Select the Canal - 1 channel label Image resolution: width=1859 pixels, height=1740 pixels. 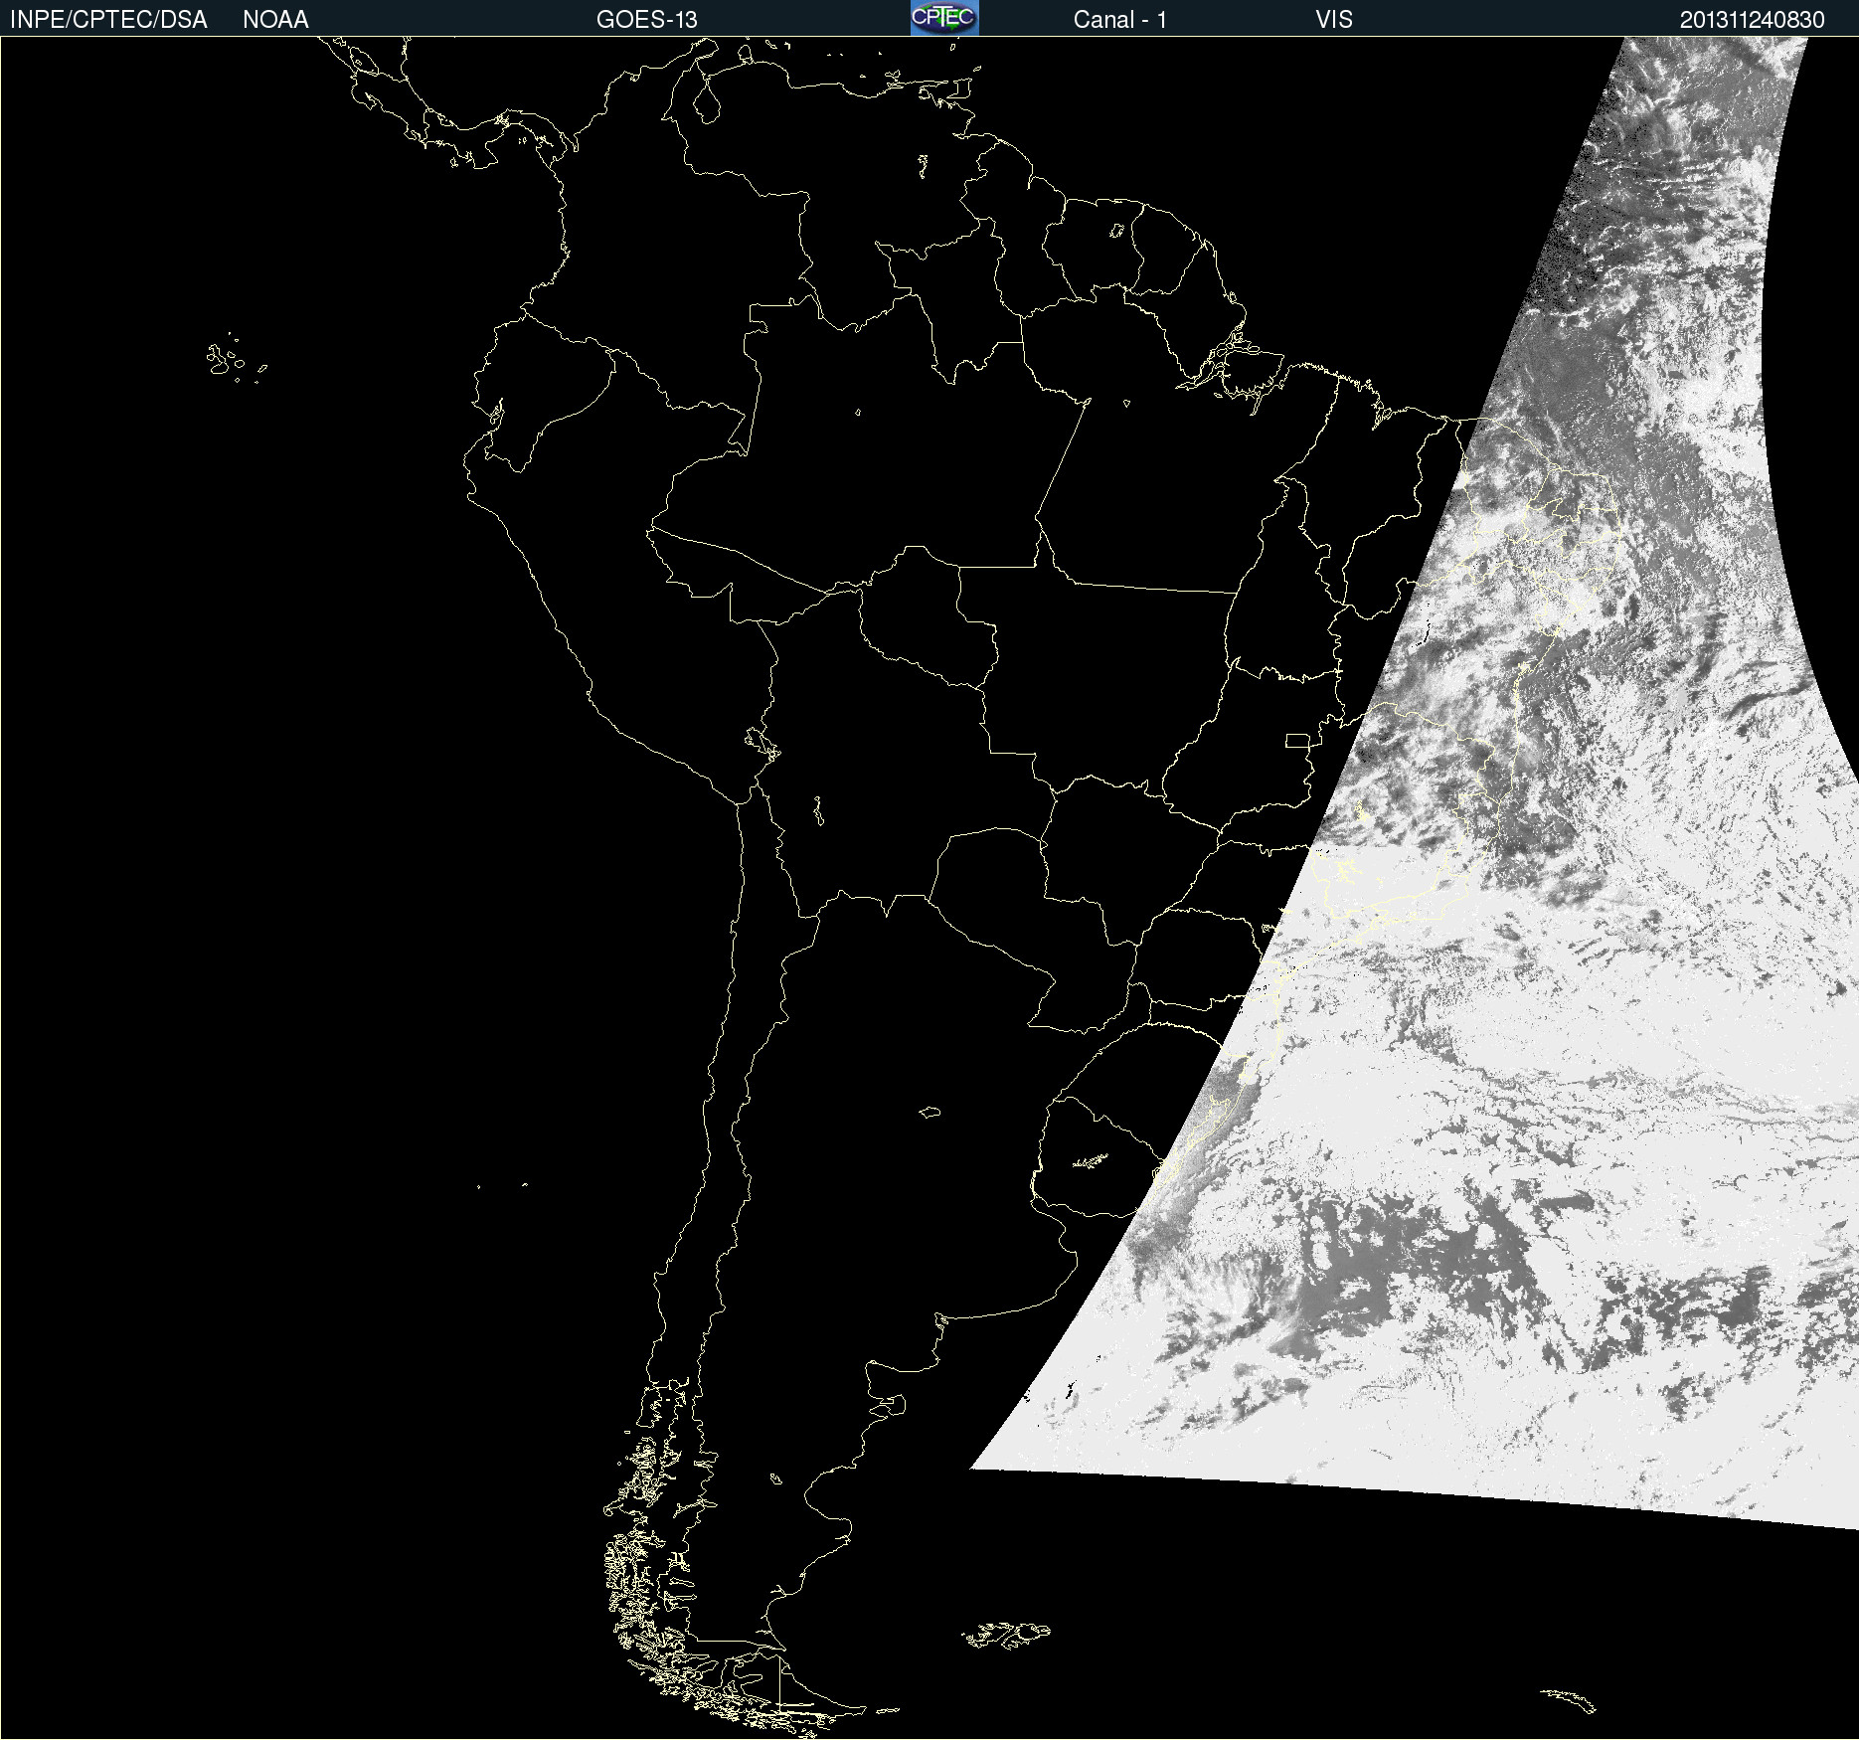coord(1119,20)
